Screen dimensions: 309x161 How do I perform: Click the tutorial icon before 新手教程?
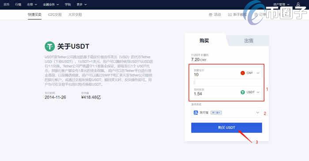[x=230, y=15]
